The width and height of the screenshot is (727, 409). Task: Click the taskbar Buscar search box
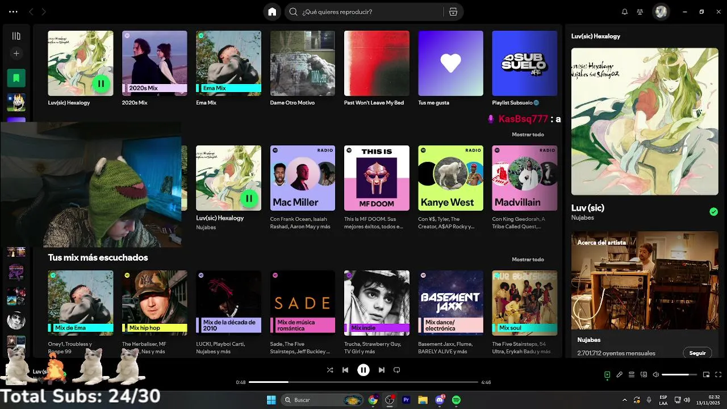pos(322,400)
